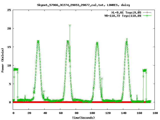Click the green calibration plateau near 167 seconds
Image resolution: width=160 pixels, height=120 pixels.
pyautogui.click(x=145, y=70)
